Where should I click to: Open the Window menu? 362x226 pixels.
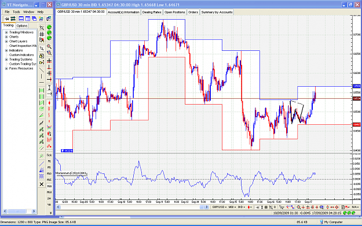(28, 12)
